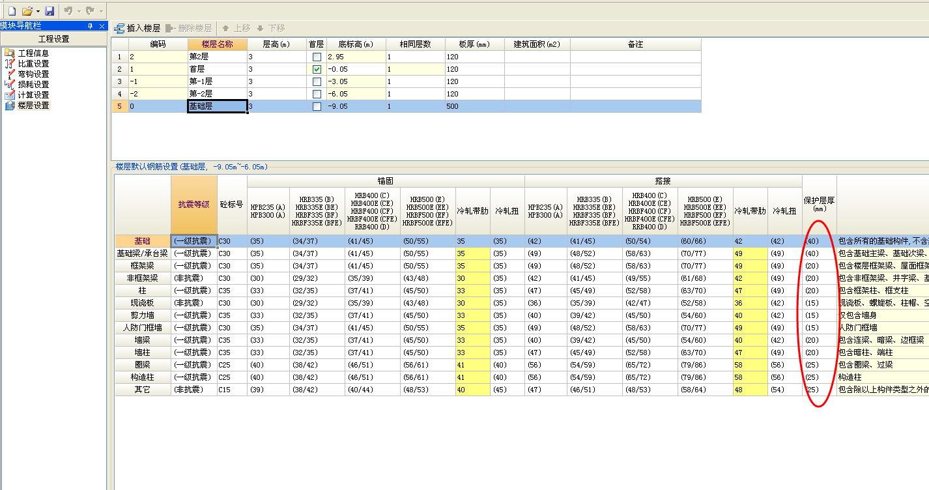Open an existing project file
Screen dimensions: 929x490
pos(27,11)
